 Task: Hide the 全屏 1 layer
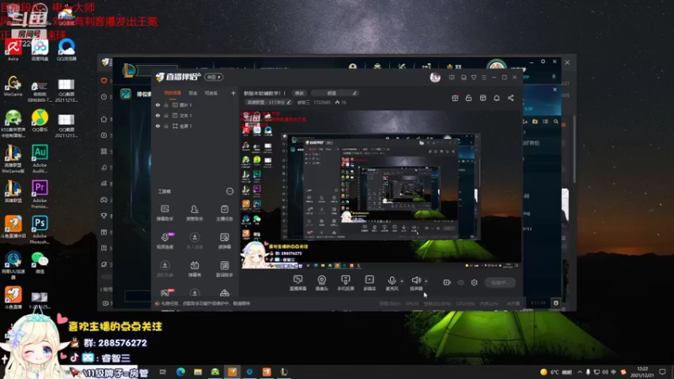pos(158,125)
